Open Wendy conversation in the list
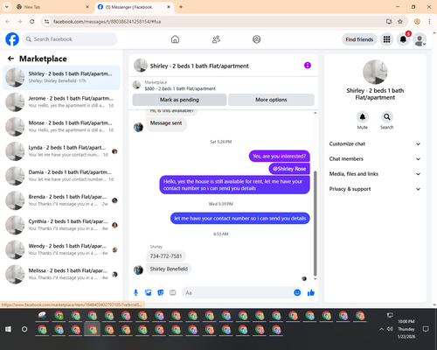Image resolution: width=437 pixels, height=350 pixels. [61, 249]
